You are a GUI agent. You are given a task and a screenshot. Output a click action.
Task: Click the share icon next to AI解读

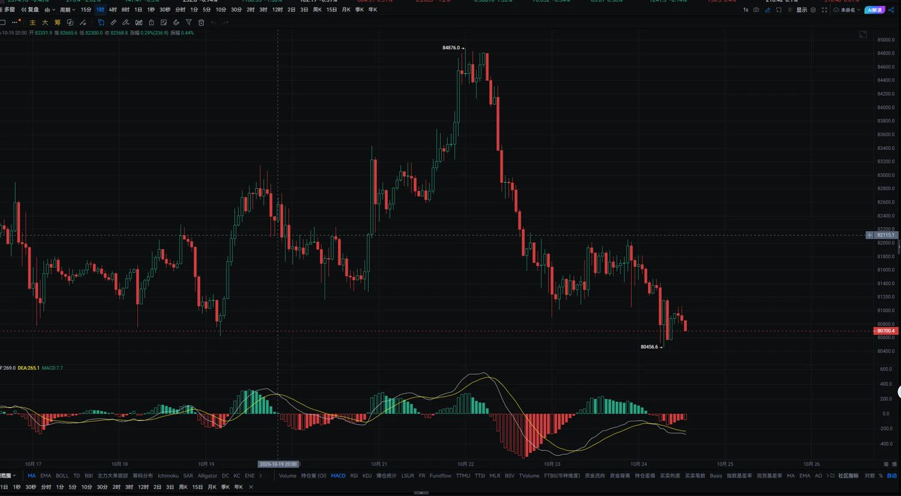[891, 10]
